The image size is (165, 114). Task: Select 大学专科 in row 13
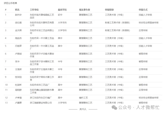click(62, 103)
